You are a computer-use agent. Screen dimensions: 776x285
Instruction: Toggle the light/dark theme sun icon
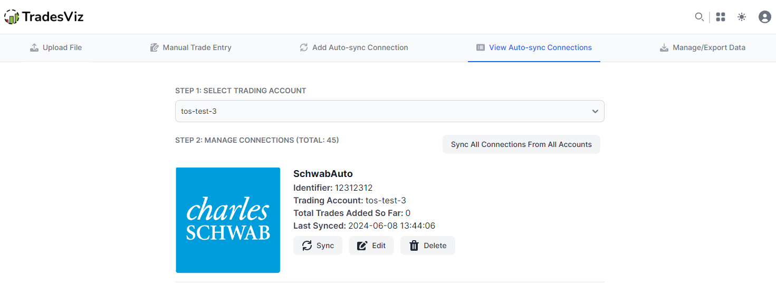click(742, 17)
